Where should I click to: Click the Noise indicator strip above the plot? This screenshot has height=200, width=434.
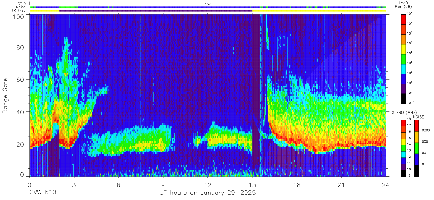[x=208, y=7]
